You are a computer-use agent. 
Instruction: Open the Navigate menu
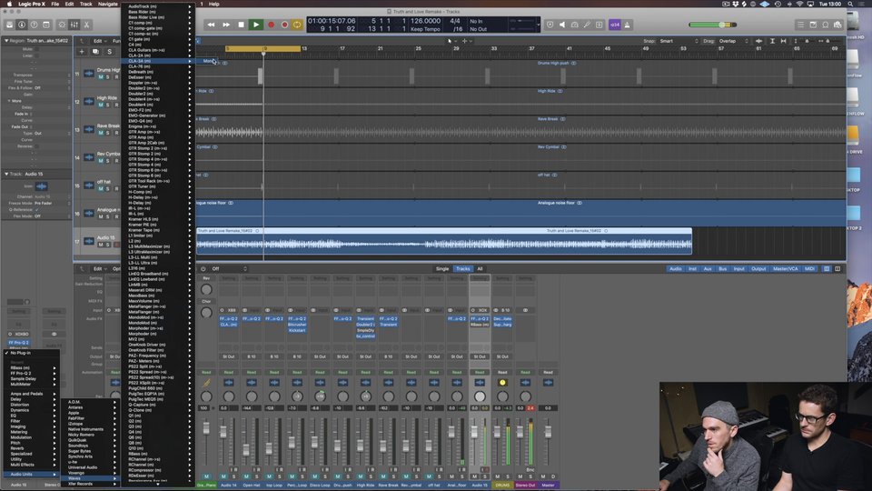tap(108, 4)
